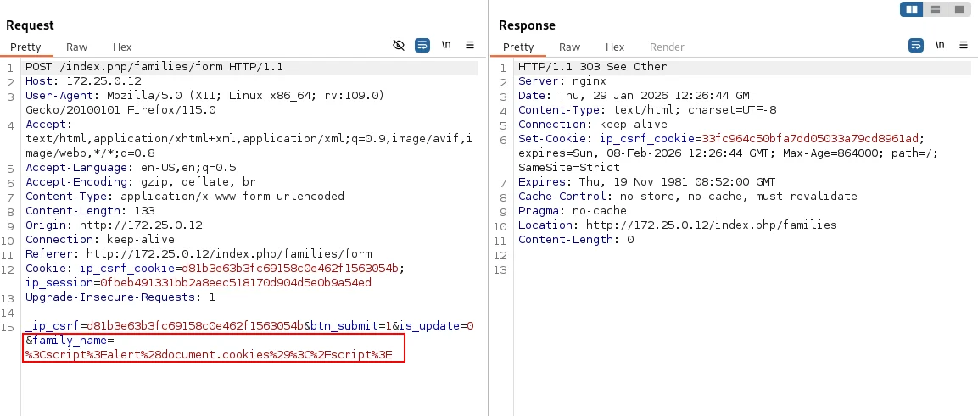Image resolution: width=978 pixels, height=416 pixels.
Task: Click the Content-Type: application/x-www-form-urlencoded header
Action: click(185, 197)
